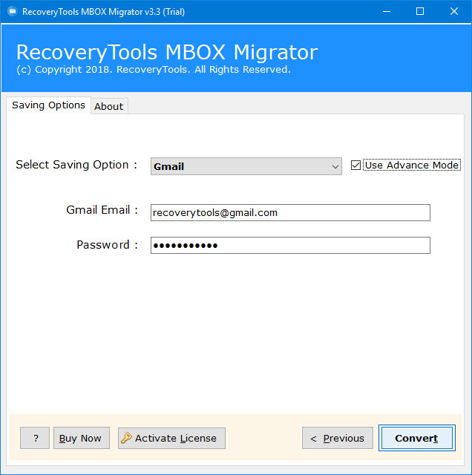Enable the Use Advance Mode checkbox
The width and height of the screenshot is (472, 475).
[x=355, y=165]
